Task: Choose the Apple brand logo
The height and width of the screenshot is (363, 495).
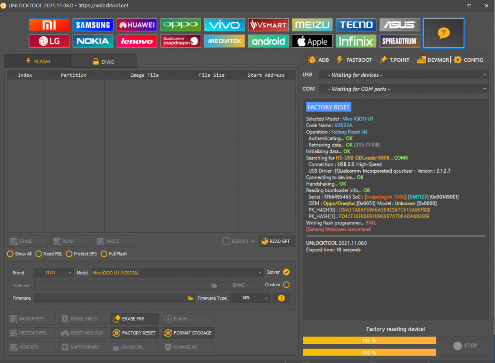Action: (x=312, y=41)
